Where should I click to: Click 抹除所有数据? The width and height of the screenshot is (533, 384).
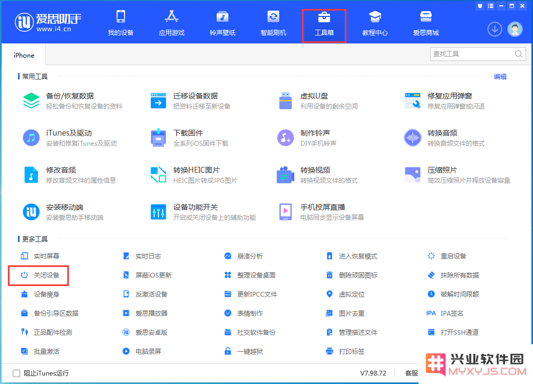pyautogui.click(x=453, y=275)
